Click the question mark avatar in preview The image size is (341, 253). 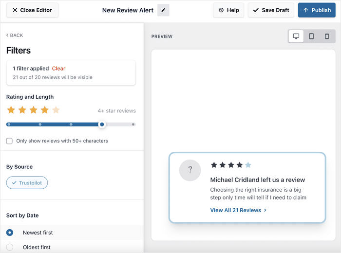190,170
